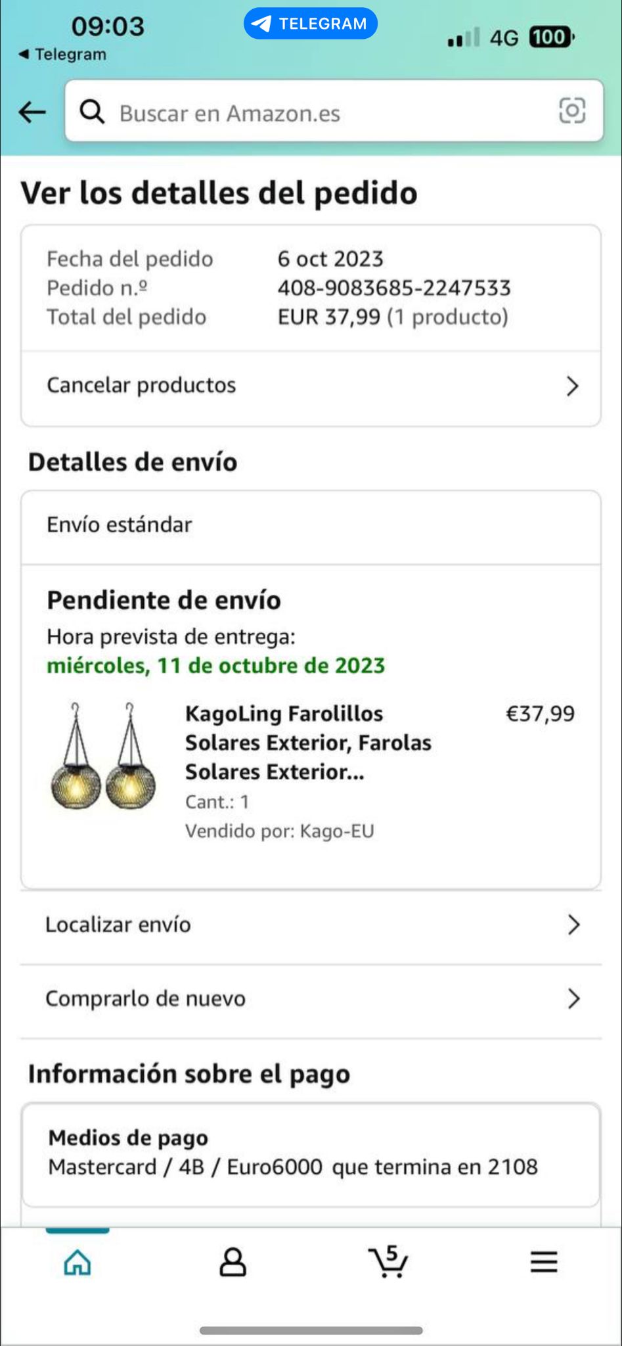Tap the Telegram pill at top
Viewport: 622px width, 1346px height.
click(310, 24)
